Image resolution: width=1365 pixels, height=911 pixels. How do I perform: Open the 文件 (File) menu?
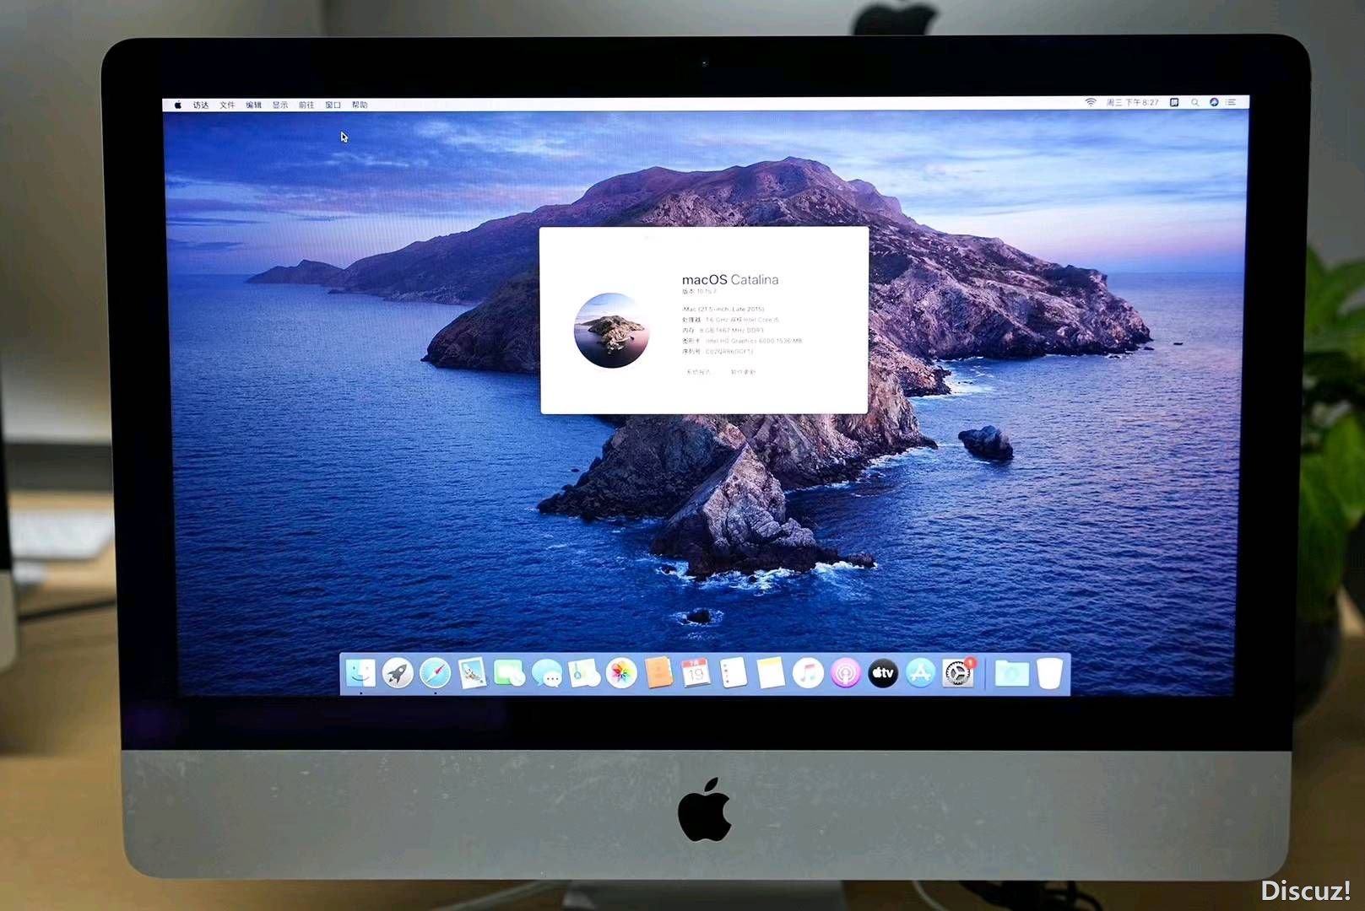point(227,105)
